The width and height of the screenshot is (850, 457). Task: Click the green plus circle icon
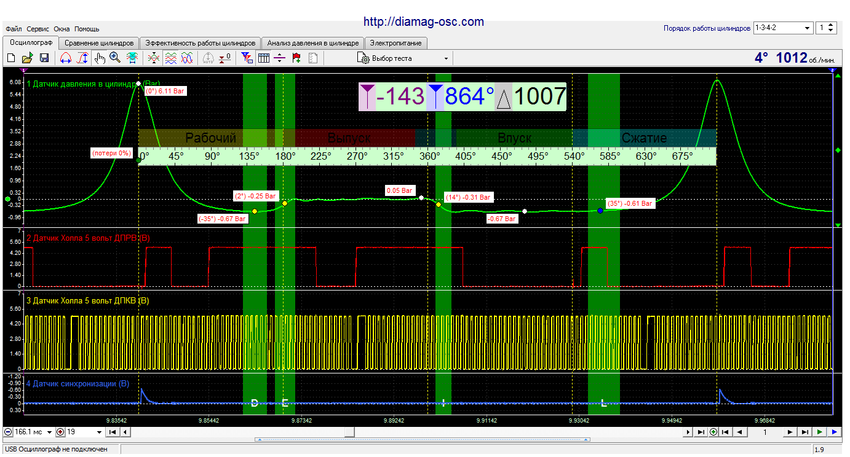[x=713, y=432]
